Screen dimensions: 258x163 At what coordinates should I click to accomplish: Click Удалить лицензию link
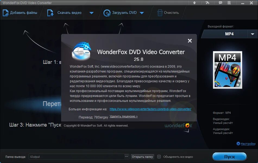pos(124,116)
